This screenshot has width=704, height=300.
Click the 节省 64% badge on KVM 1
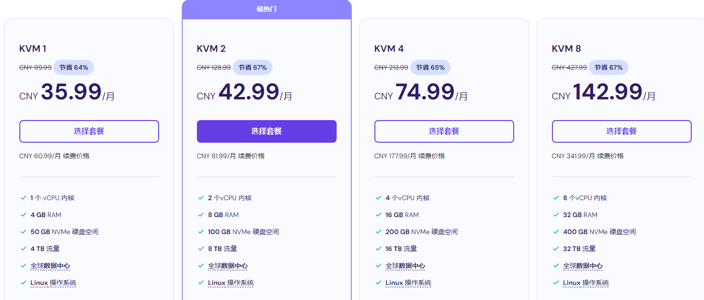pyautogui.click(x=74, y=67)
